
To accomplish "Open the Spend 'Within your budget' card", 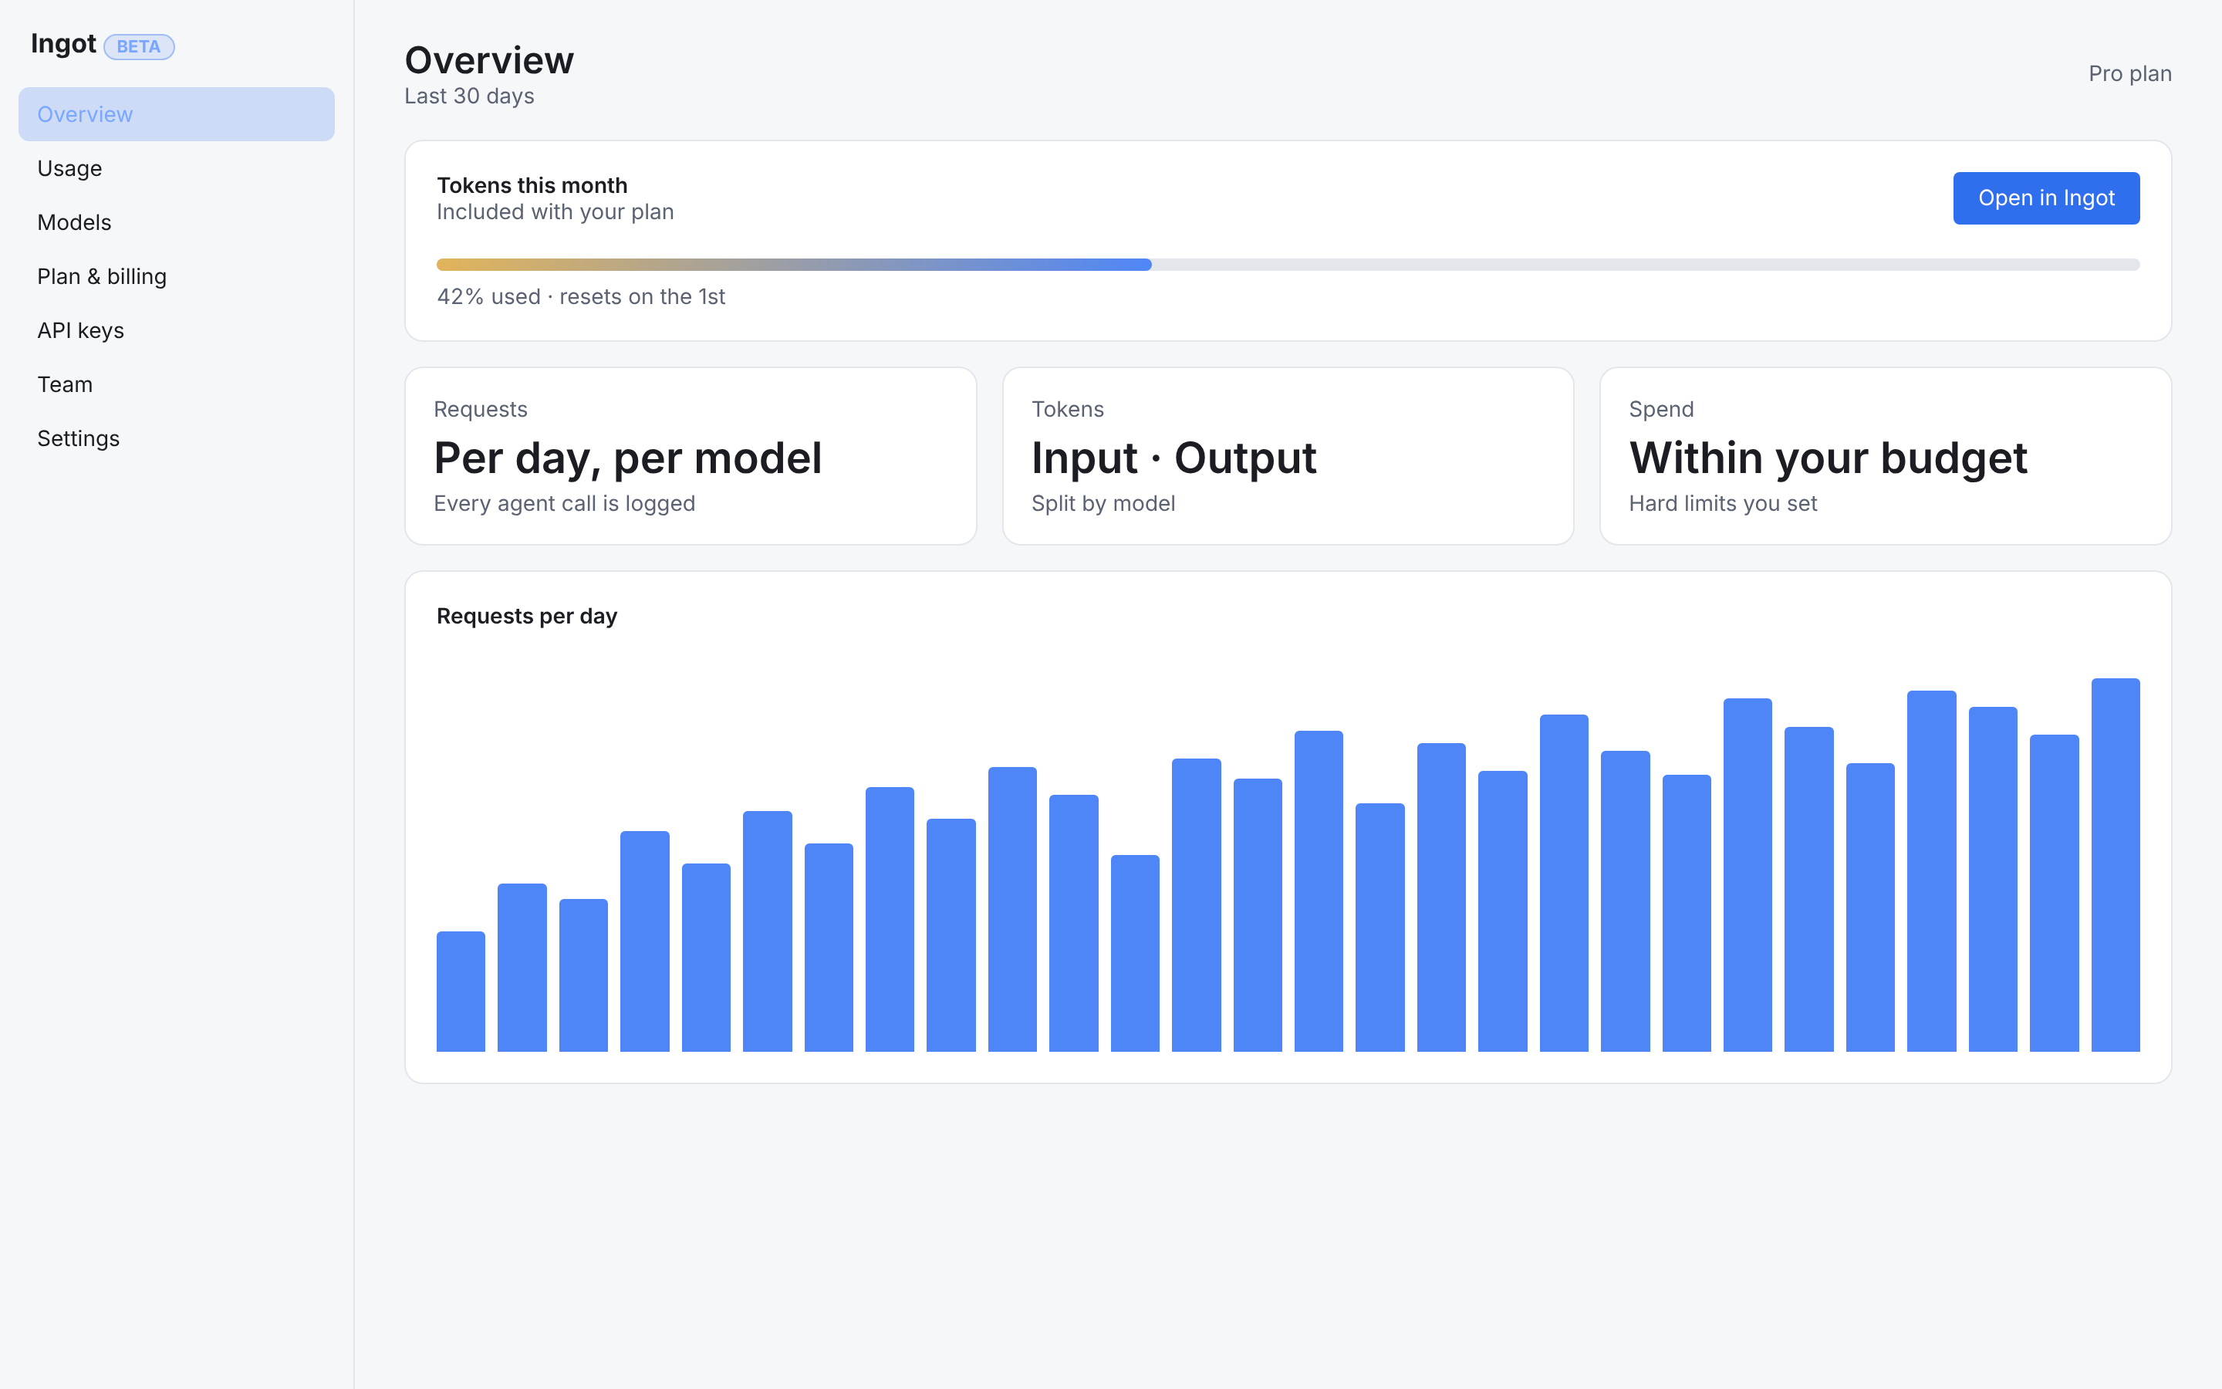I will tap(1885, 455).
